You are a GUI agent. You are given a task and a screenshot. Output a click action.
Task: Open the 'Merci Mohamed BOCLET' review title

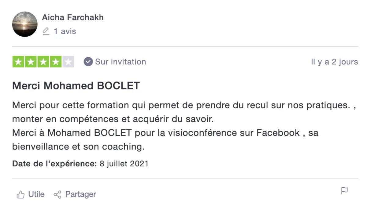76,86
